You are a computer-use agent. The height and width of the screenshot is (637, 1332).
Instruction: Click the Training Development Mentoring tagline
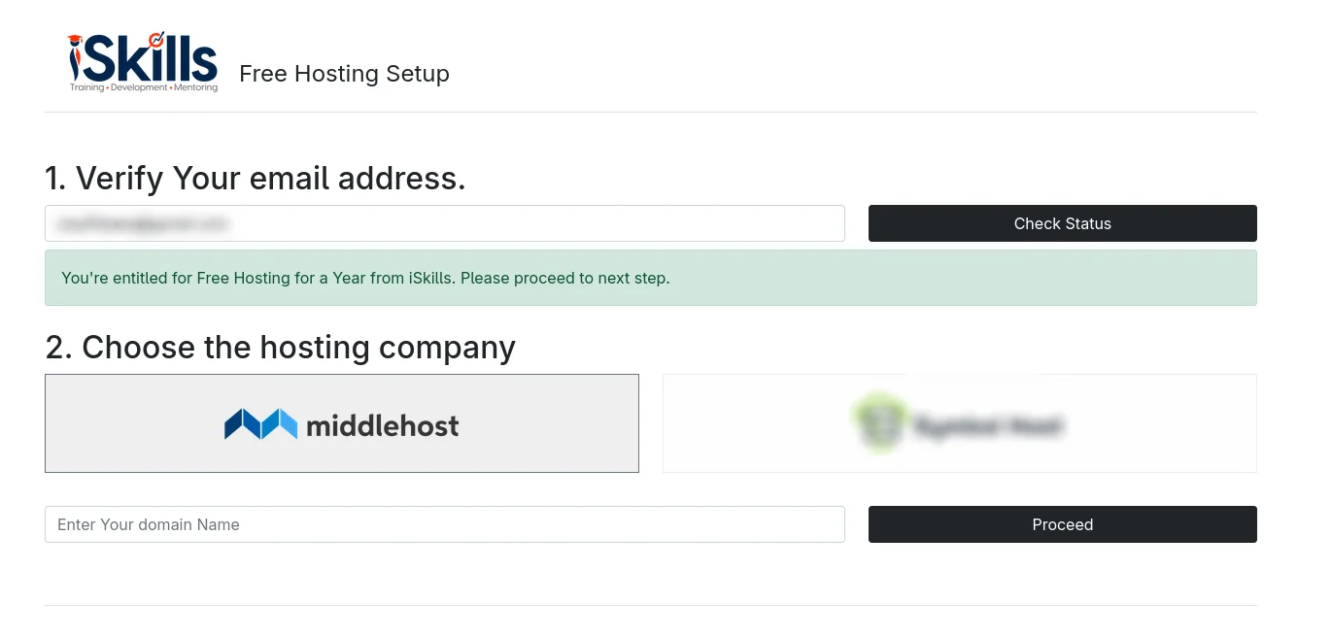[x=144, y=87]
